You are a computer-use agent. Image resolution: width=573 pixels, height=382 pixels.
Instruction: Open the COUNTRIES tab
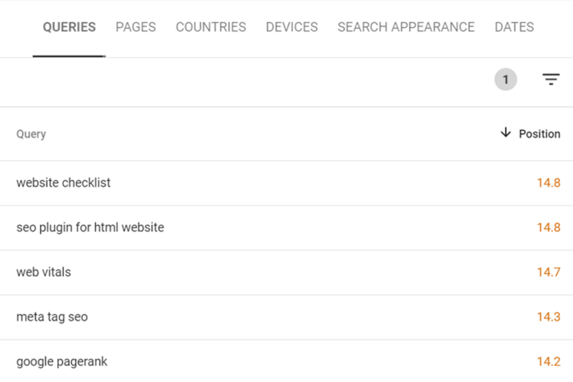(x=210, y=27)
